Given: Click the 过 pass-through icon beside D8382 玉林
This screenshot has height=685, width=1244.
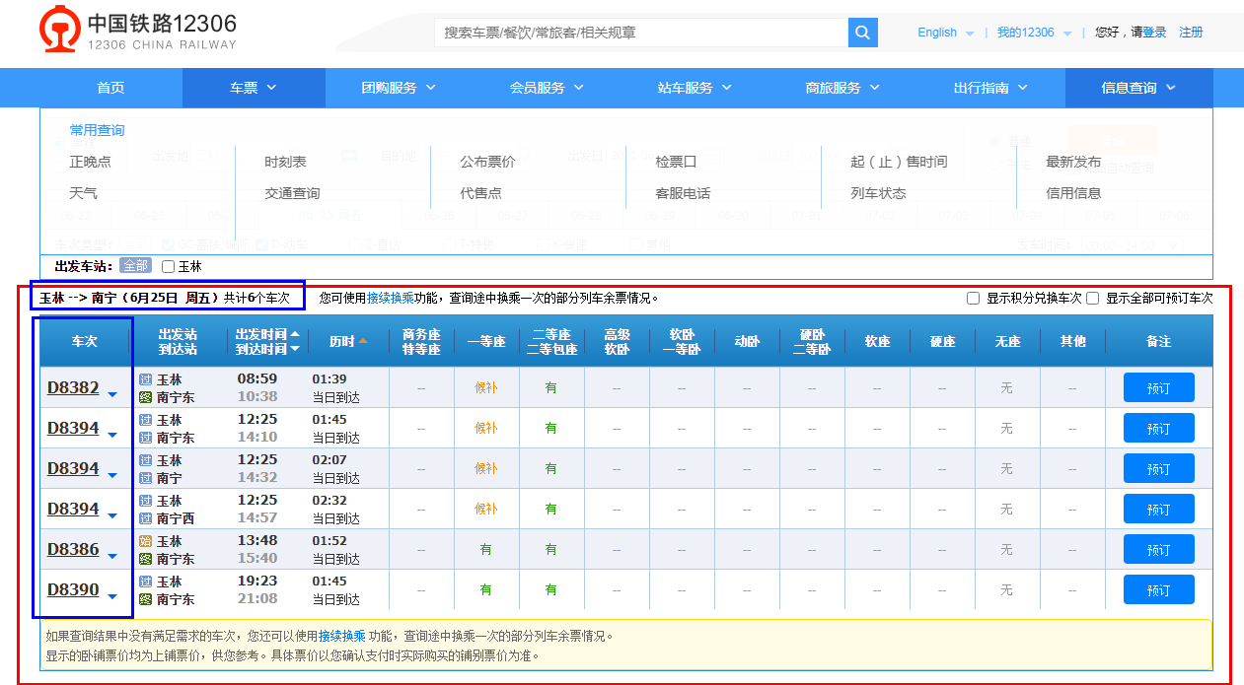Looking at the screenshot, I should pos(146,379).
